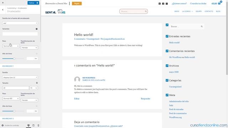The width and height of the screenshot is (228, 128).
Task: Open WordPress.org link in Meta
Action: (x=175, y=117)
